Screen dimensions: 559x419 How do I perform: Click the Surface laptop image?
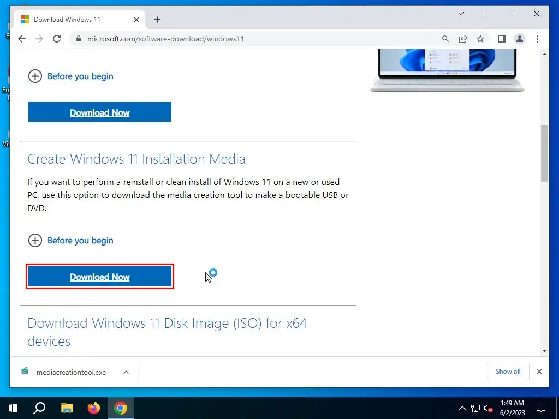click(447, 70)
